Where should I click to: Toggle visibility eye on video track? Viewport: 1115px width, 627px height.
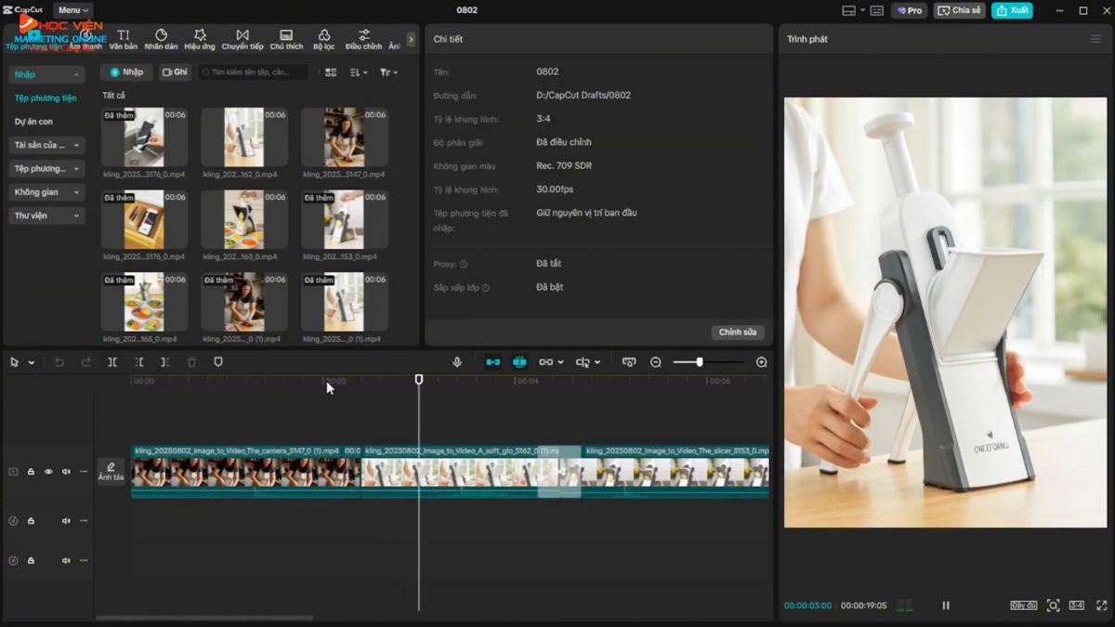coord(48,472)
